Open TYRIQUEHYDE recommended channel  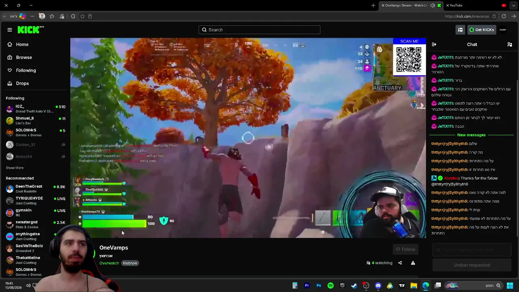[x=36, y=200]
